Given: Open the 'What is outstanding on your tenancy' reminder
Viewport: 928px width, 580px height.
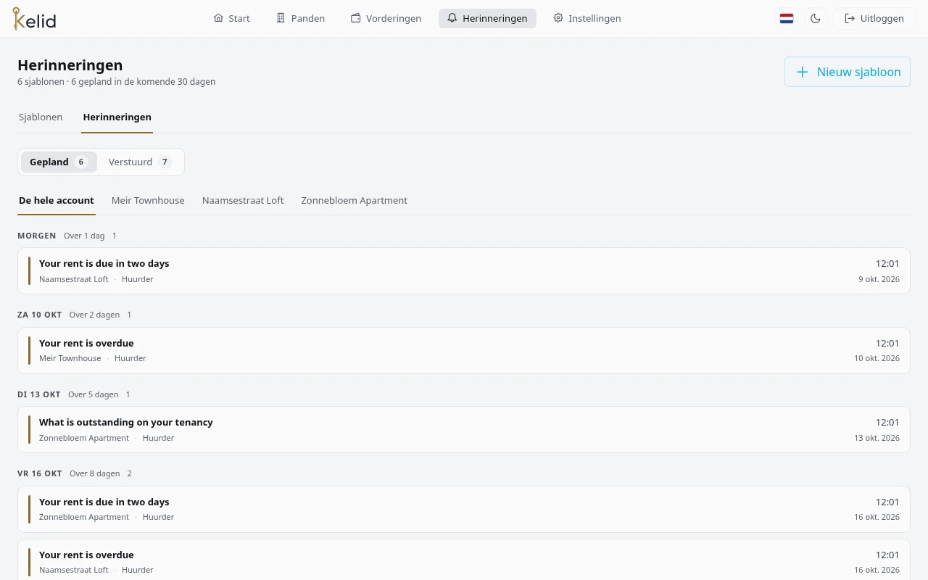Looking at the screenshot, I should point(464,429).
